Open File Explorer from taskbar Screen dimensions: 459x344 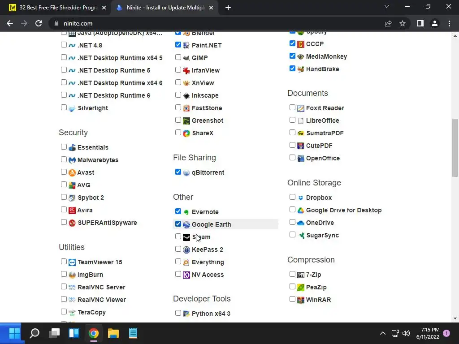113,333
